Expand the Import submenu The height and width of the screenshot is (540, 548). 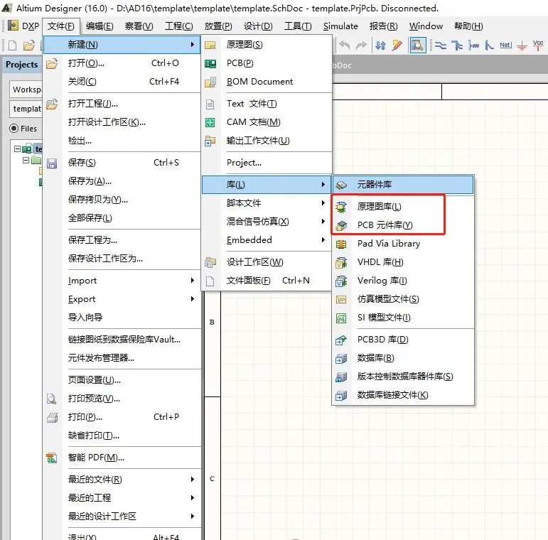[122, 281]
